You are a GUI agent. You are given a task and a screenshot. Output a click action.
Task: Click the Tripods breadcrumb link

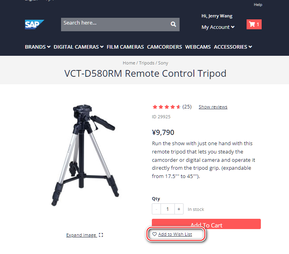[147, 63]
